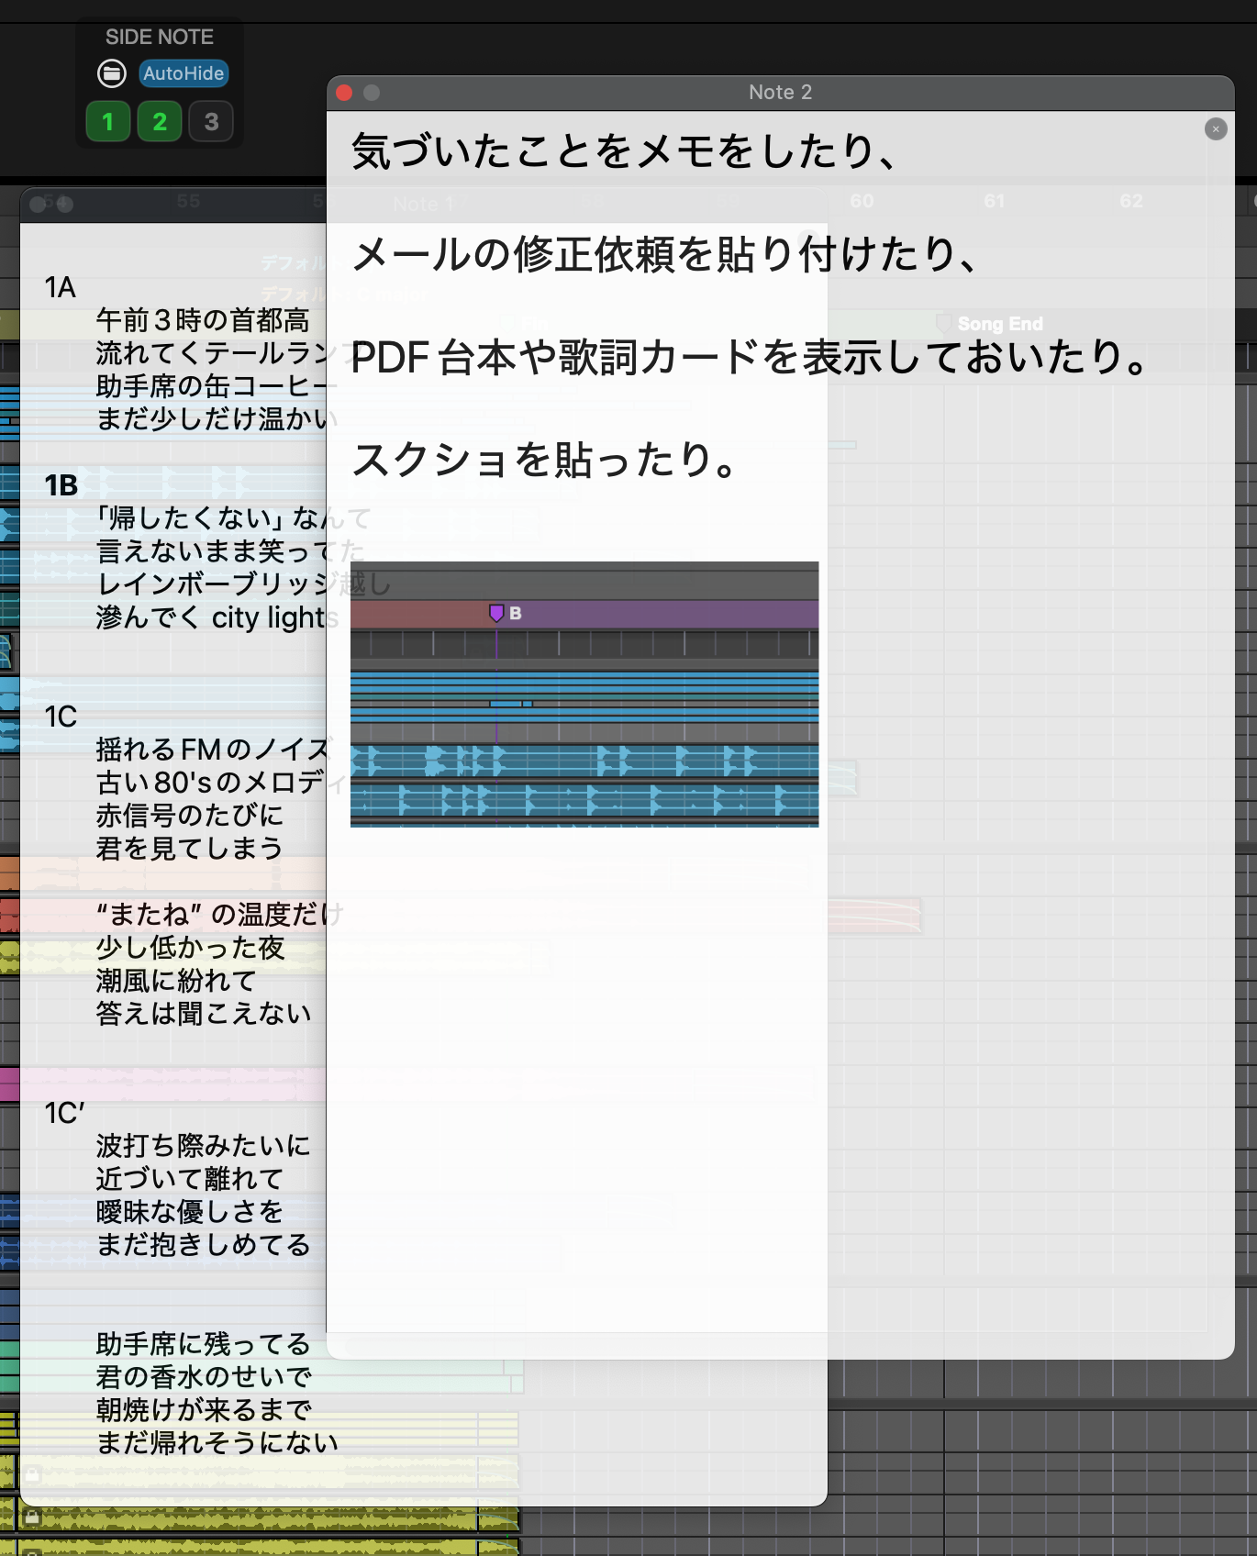The height and width of the screenshot is (1556, 1257).
Task: Click the 1C section heading in Note 1
Action: (61, 717)
